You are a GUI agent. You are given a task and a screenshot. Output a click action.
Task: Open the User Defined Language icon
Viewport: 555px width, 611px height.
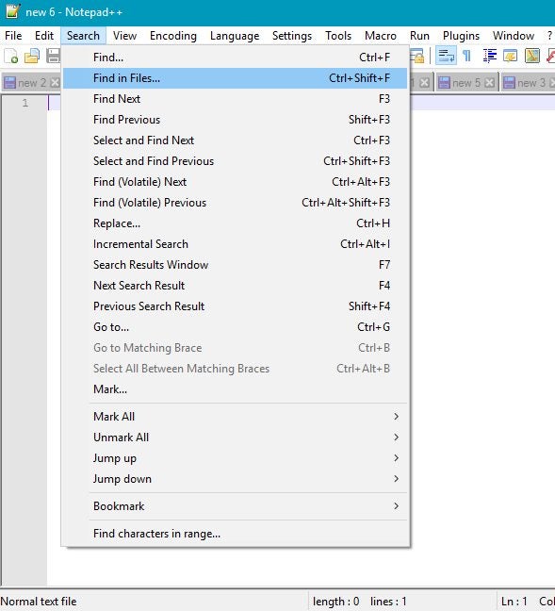point(510,56)
